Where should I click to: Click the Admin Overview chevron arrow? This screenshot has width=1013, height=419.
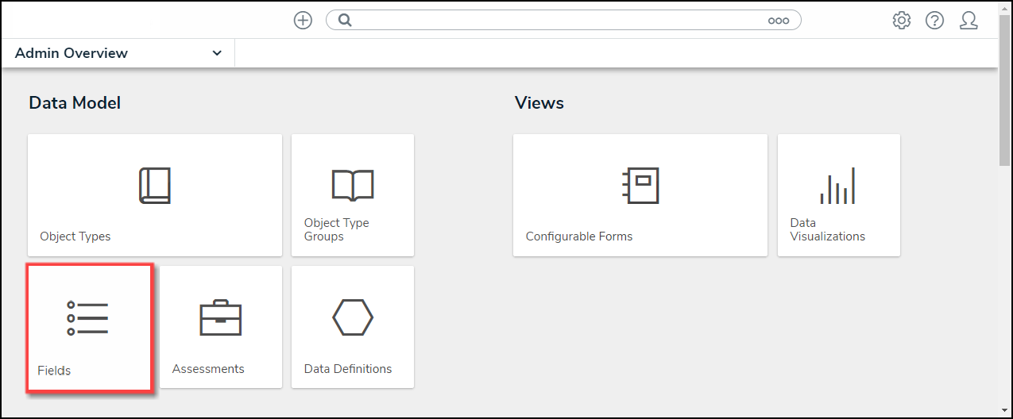coord(217,53)
